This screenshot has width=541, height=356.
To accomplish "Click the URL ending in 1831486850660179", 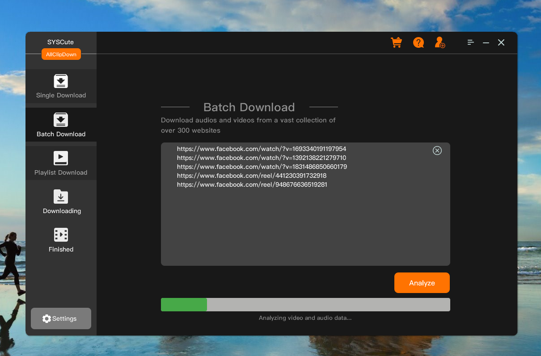I will point(262,167).
